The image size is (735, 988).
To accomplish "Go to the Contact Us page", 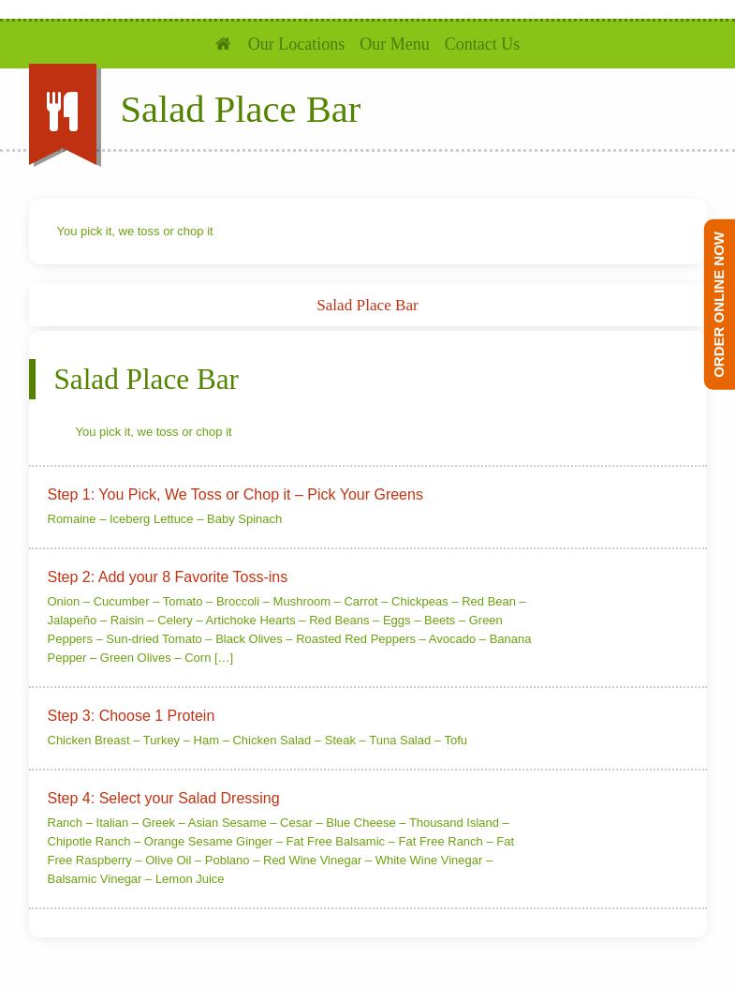I will (482, 44).
